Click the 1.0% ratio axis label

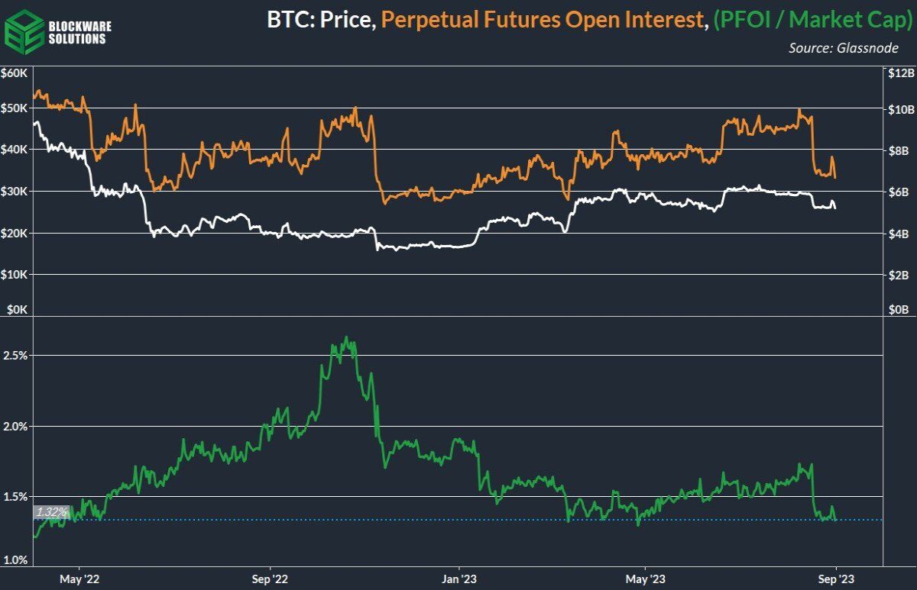(16, 561)
